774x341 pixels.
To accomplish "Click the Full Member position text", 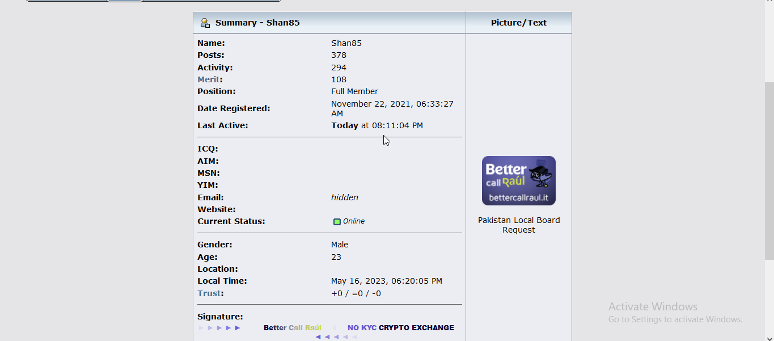I will point(354,91).
